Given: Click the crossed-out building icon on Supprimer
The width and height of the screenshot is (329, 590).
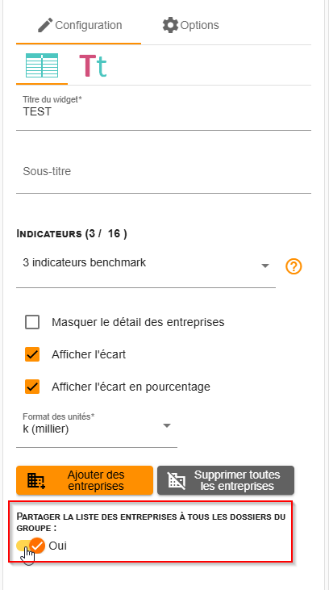Looking at the screenshot, I should [177, 480].
